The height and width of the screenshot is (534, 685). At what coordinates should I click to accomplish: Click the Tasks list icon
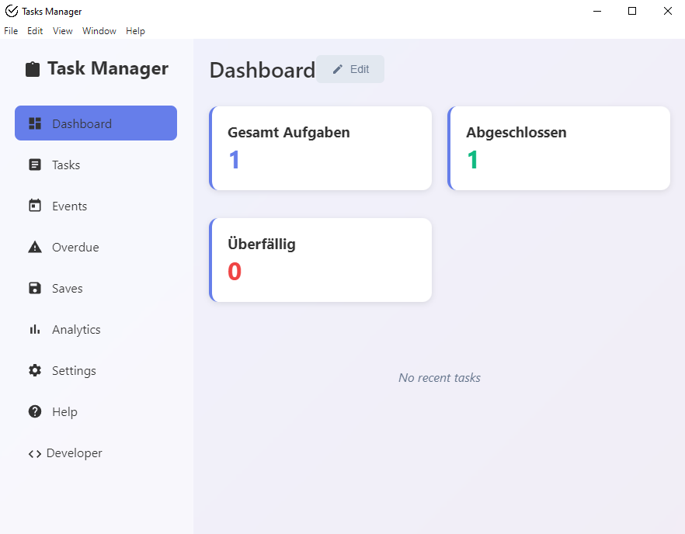(35, 165)
